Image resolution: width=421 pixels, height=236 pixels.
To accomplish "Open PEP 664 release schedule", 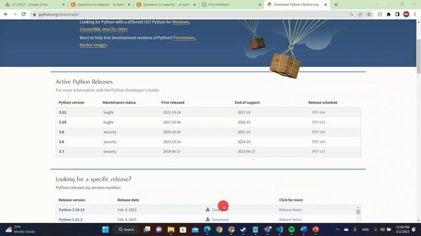I will pos(318,112).
